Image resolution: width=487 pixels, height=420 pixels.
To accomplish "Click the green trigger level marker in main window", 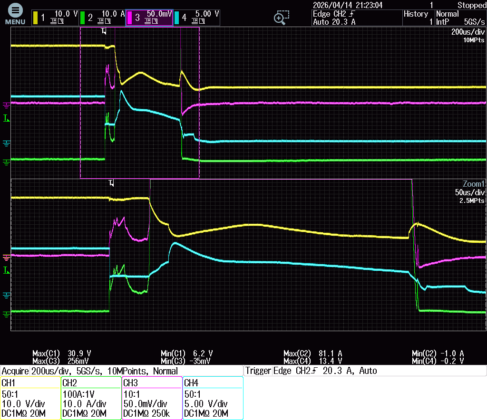I will pos(6,118).
